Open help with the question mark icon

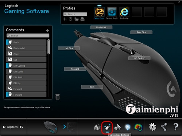pyautogui.click(x=176, y=127)
